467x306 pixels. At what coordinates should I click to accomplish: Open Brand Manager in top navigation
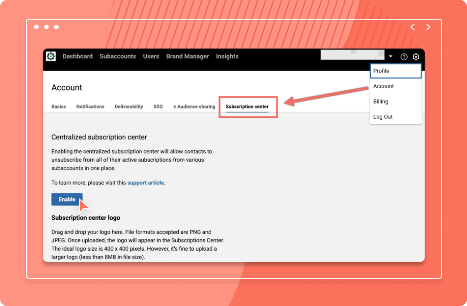pyautogui.click(x=187, y=56)
